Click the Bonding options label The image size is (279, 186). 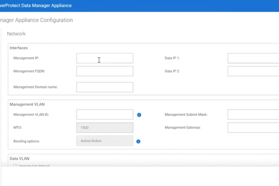point(27,141)
